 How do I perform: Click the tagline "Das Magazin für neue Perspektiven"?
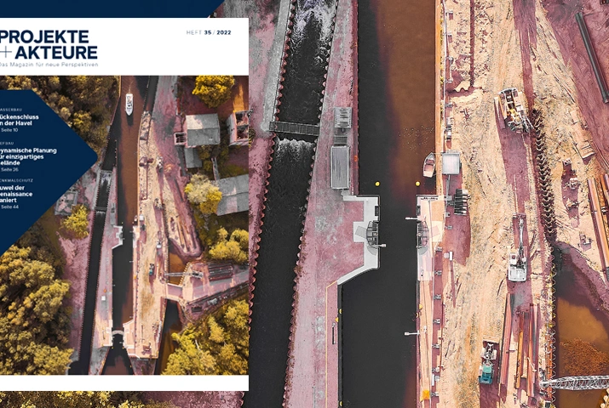click(49, 65)
